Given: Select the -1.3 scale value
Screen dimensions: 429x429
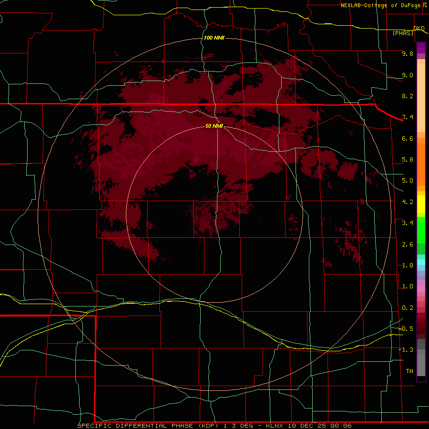Looking at the screenshot, I should pos(406,350).
